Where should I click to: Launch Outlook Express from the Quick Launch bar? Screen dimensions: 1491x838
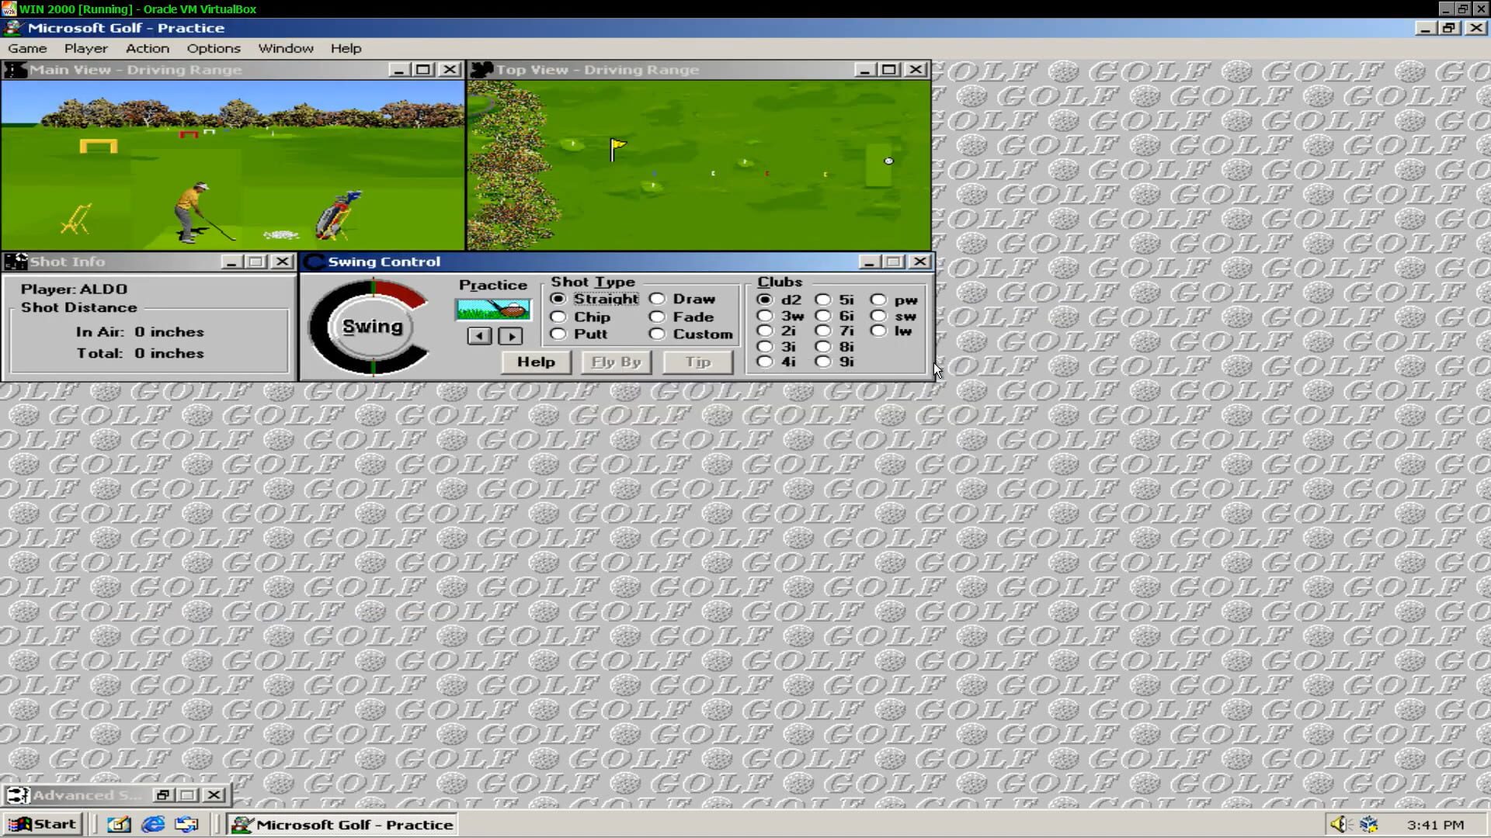click(186, 824)
